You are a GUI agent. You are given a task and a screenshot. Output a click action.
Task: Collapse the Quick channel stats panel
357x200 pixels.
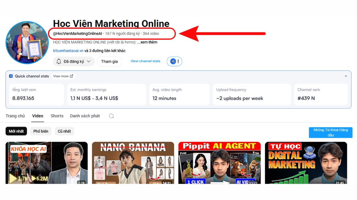346,76
